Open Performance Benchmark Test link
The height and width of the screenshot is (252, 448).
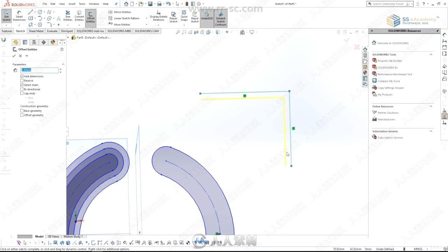[395, 74]
